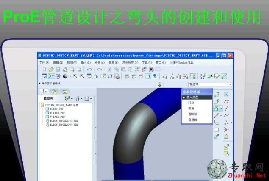This screenshot has width=269, height=181.
Task: Click the shaded sphere appearance icon
Action: click(65, 76)
